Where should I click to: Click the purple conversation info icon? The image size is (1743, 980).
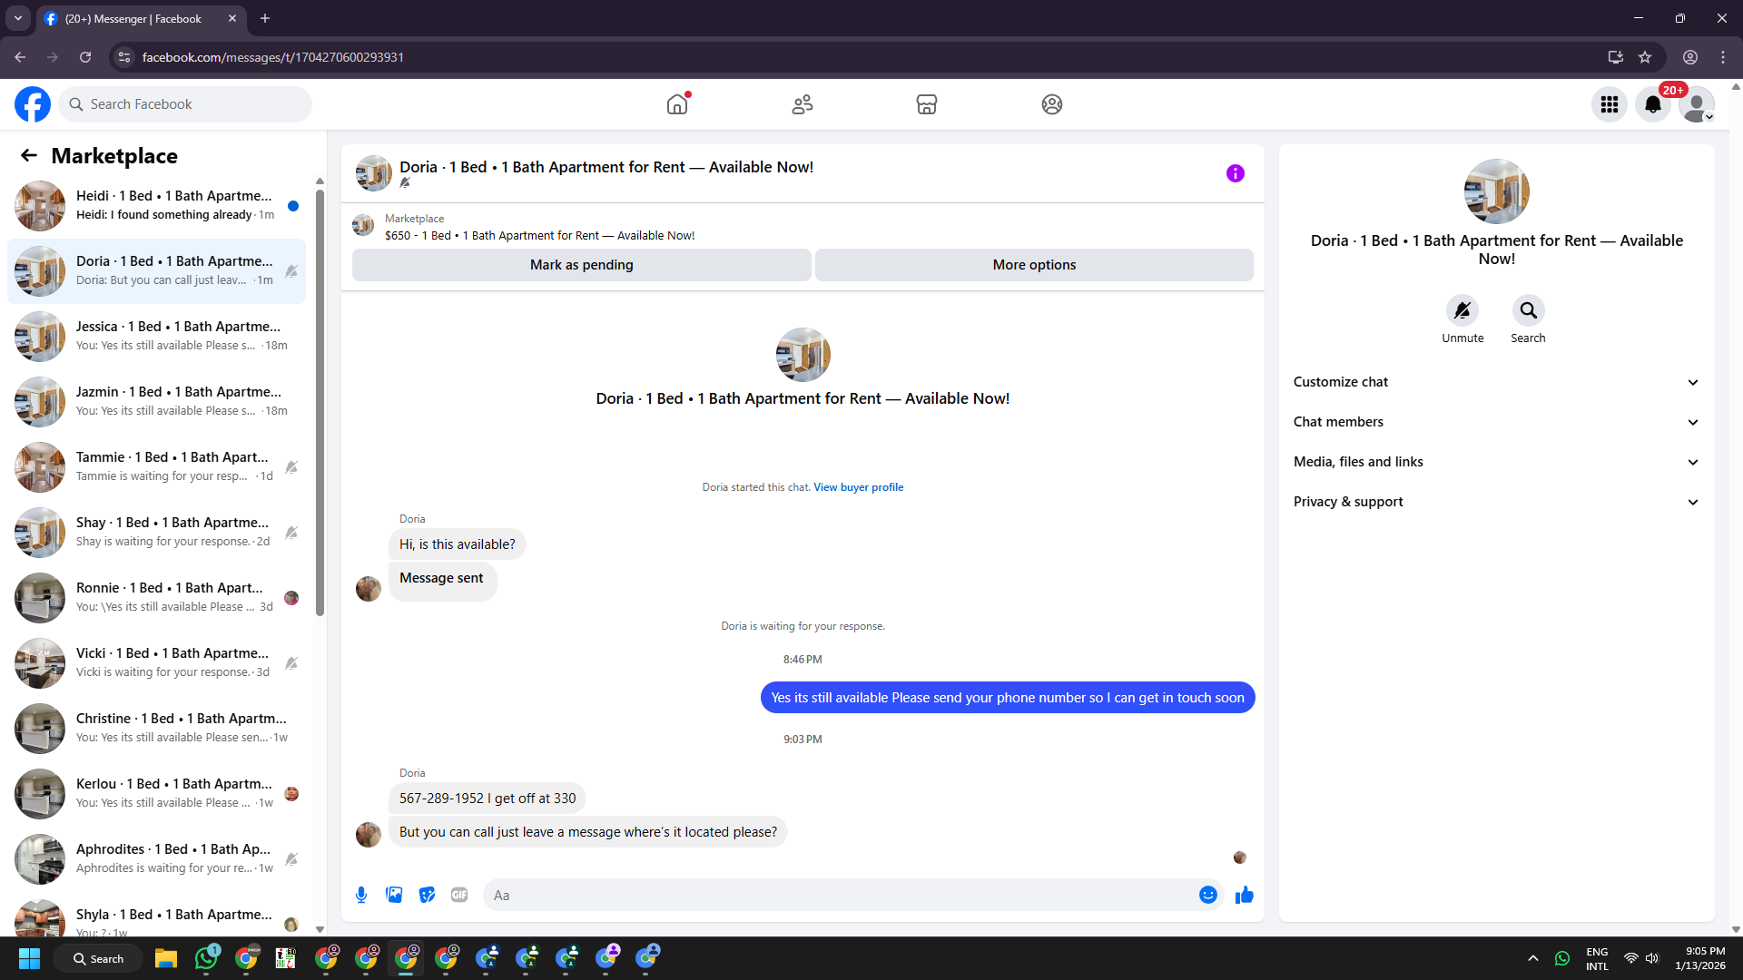[1235, 173]
